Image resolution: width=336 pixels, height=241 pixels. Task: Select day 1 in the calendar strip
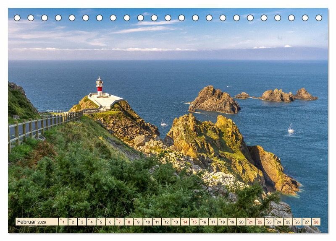[x=63, y=222]
